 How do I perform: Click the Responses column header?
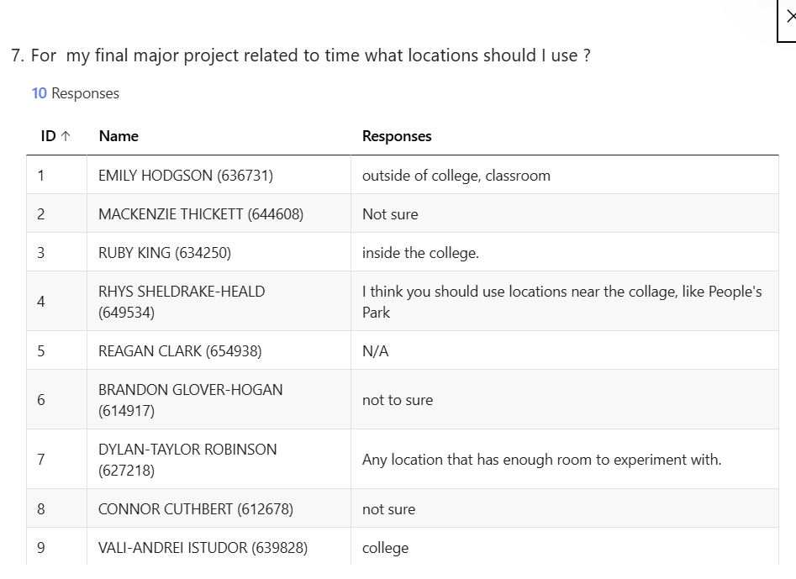(397, 136)
